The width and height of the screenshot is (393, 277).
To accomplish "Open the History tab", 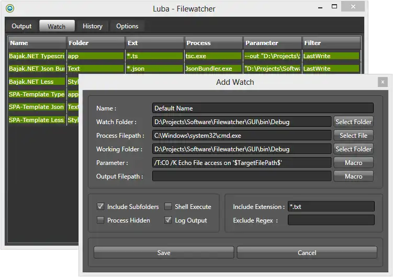I will click(93, 26).
